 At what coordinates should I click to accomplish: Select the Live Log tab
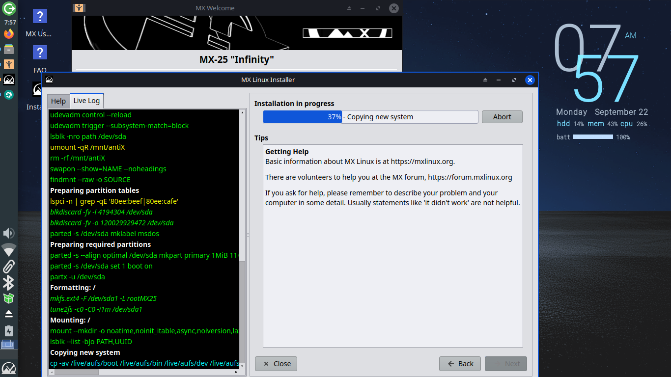(86, 101)
